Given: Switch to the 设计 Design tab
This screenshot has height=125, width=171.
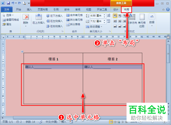Looking at the screenshot, I should click(116, 10).
